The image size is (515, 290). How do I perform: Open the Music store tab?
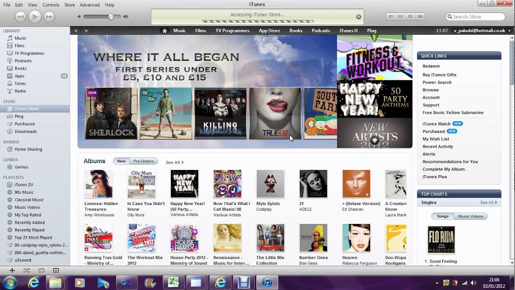(179, 31)
